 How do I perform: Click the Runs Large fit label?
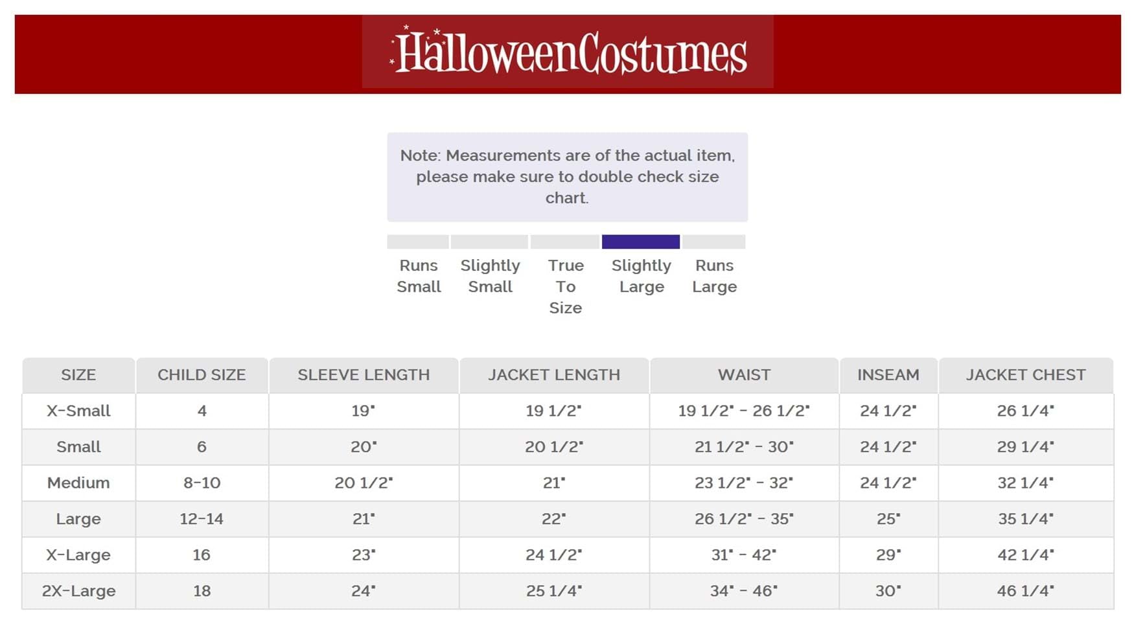[714, 276]
